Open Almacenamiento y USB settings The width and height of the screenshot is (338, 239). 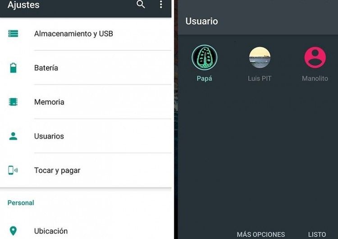click(x=86, y=34)
